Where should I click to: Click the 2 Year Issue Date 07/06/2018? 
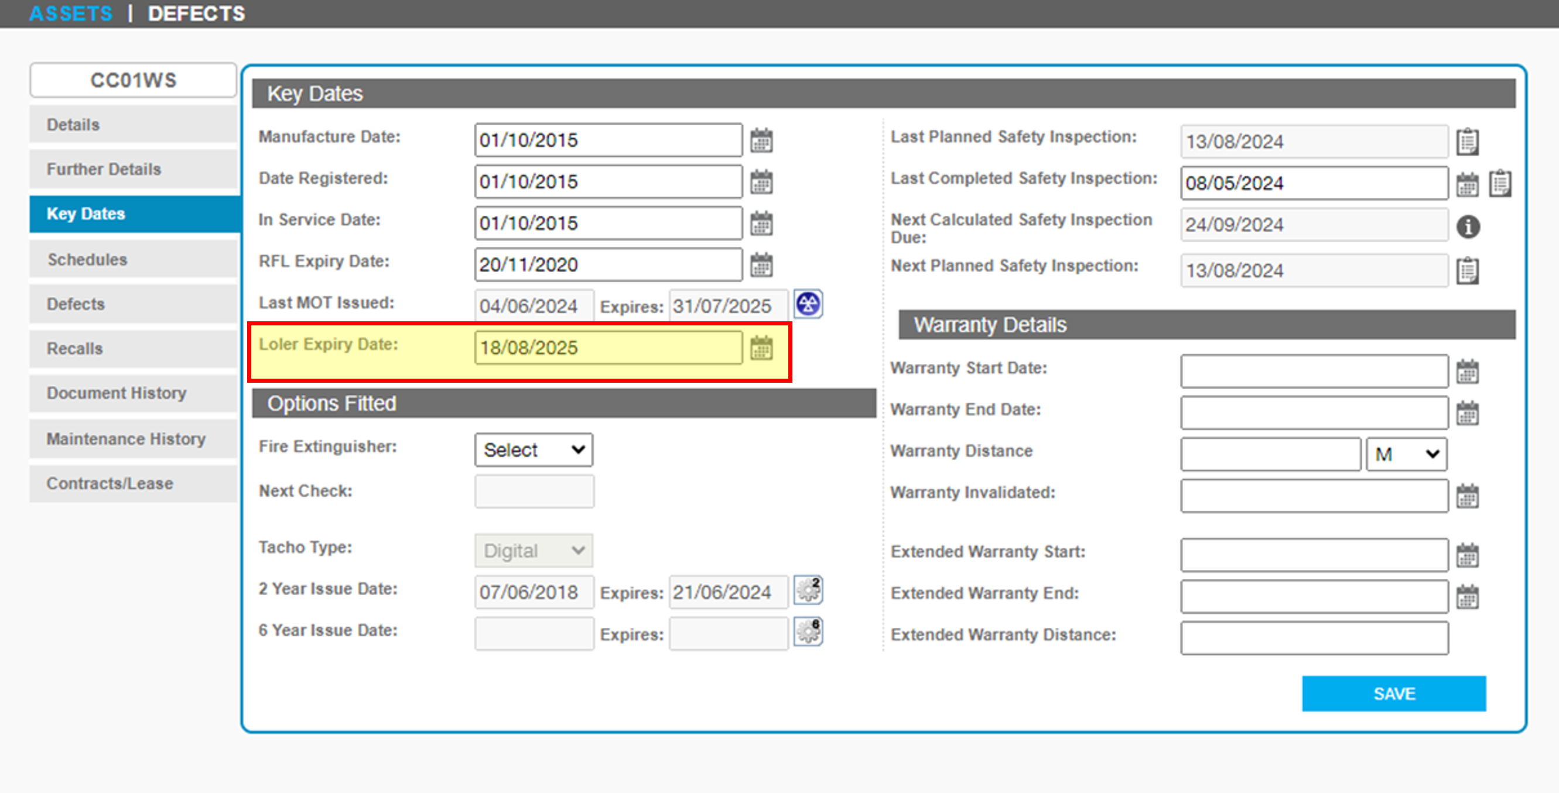click(534, 592)
